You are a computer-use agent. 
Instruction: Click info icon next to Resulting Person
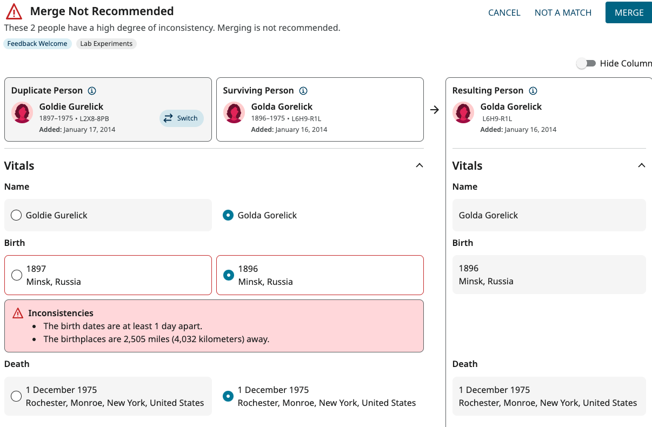coord(533,91)
